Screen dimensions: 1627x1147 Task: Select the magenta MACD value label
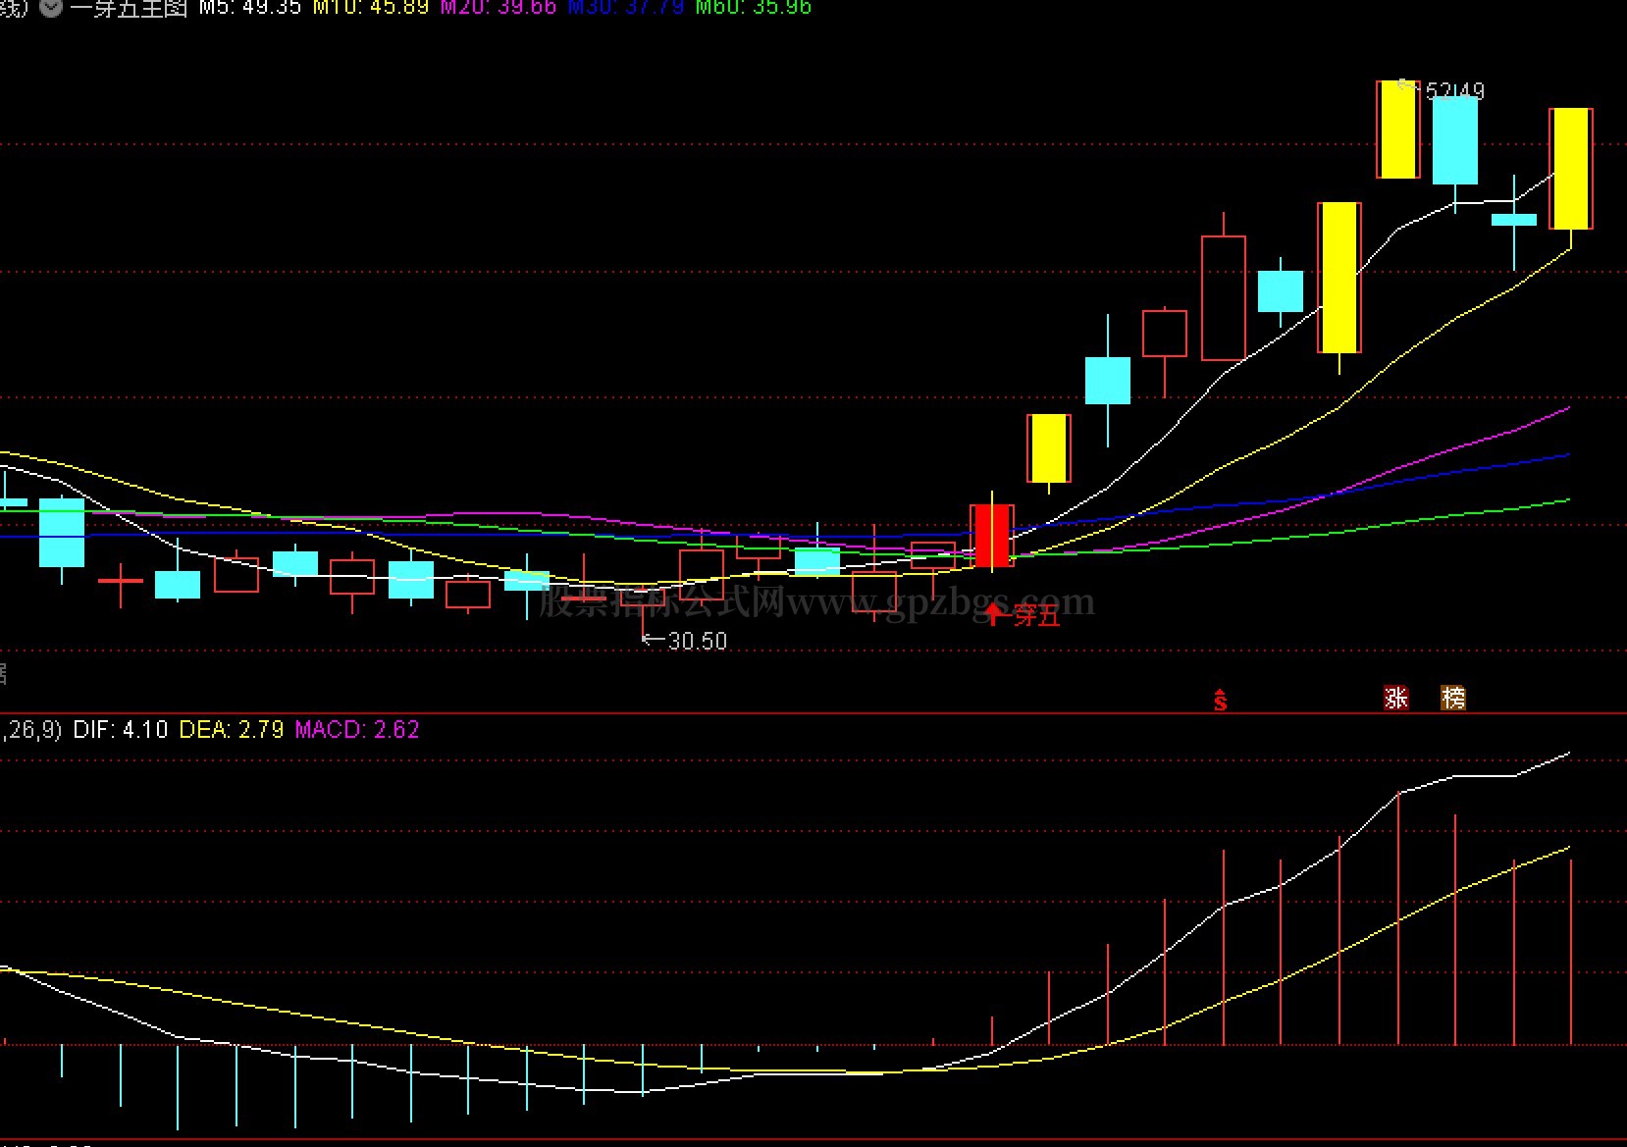(357, 729)
